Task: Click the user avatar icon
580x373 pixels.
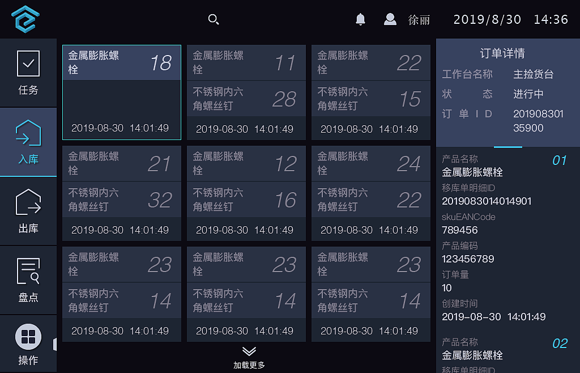Action: click(x=390, y=19)
